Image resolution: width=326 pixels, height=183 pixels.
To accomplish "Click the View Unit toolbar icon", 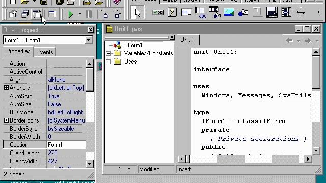I will click(x=13, y=14).
